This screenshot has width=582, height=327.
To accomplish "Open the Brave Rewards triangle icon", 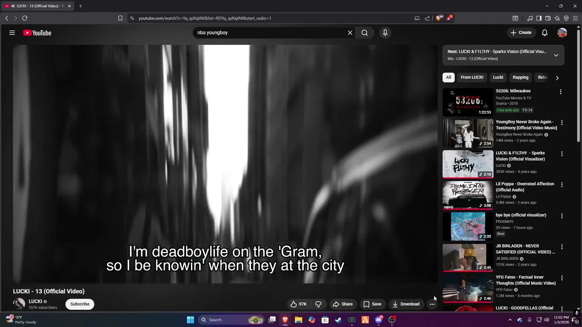I will tap(449, 18).
